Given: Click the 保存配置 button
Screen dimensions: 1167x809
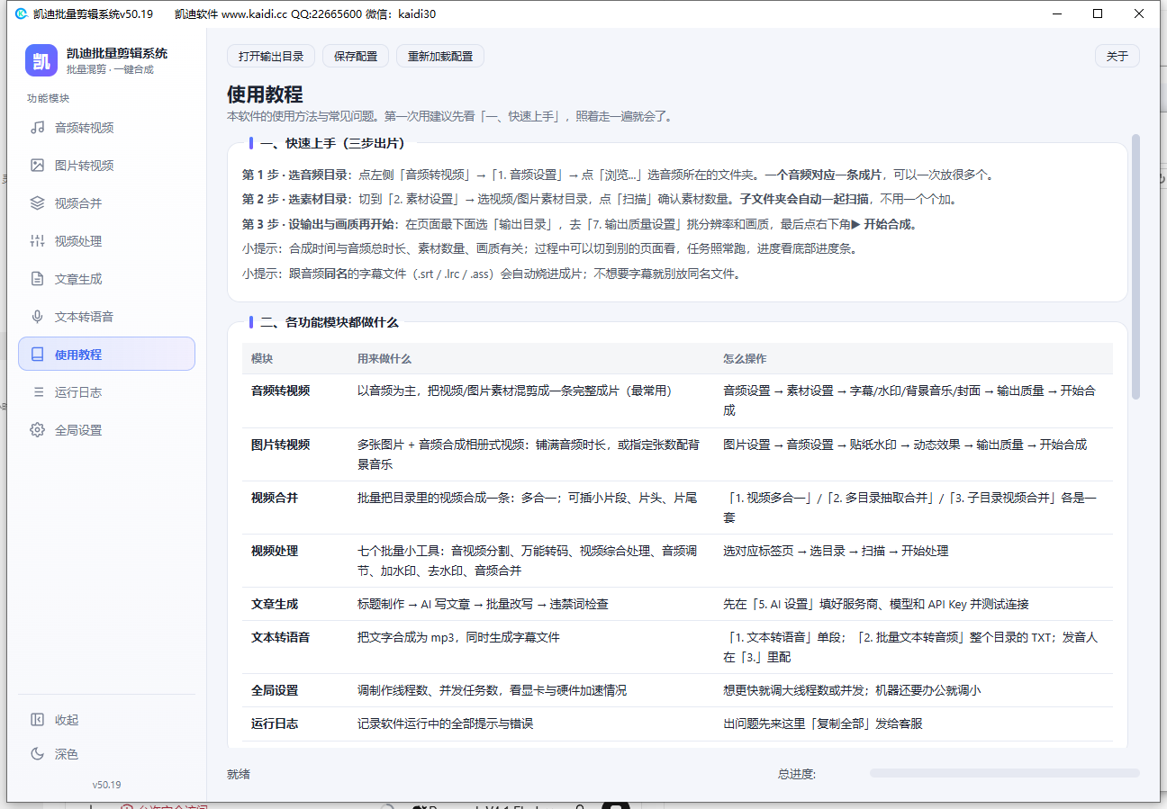Looking at the screenshot, I should tap(356, 56).
